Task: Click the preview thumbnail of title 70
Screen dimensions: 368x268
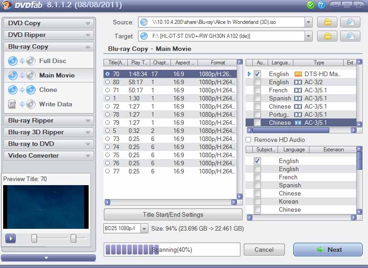Action: [x=46, y=207]
